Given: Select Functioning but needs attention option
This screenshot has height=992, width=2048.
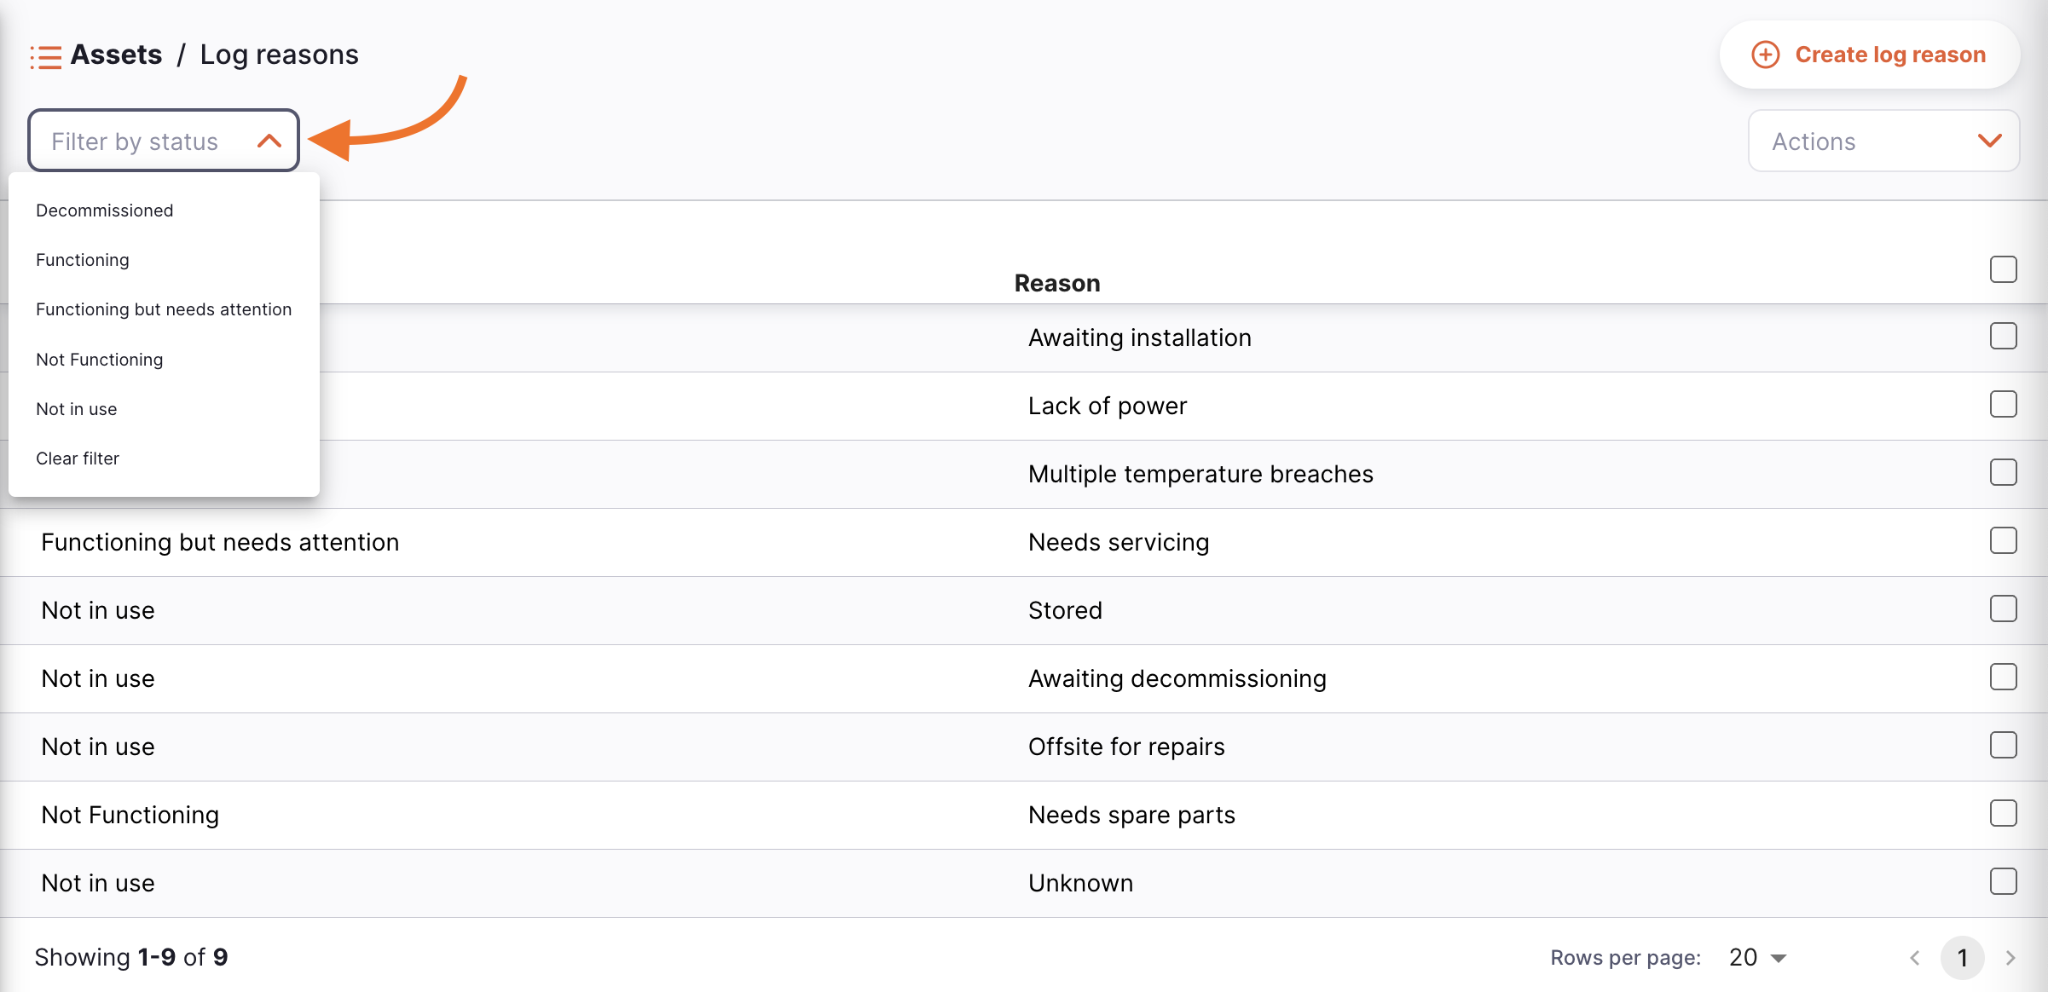Looking at the screenshot, I should point(164,309).
